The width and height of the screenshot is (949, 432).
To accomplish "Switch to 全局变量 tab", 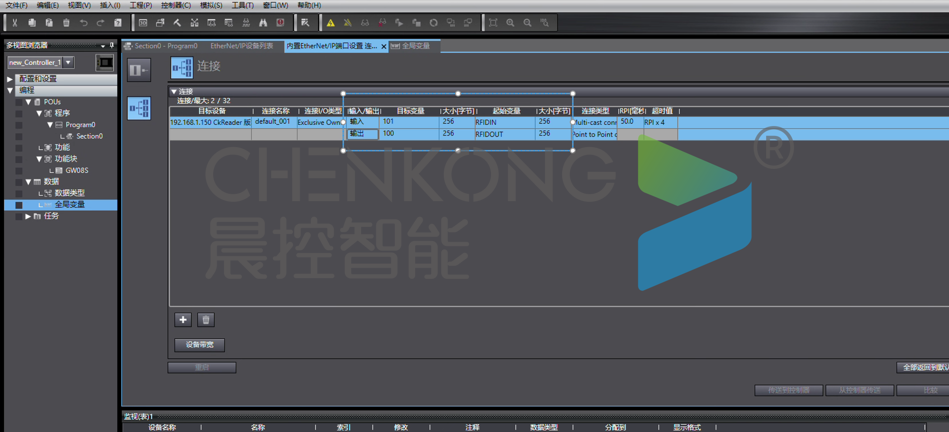I will 410,46.
